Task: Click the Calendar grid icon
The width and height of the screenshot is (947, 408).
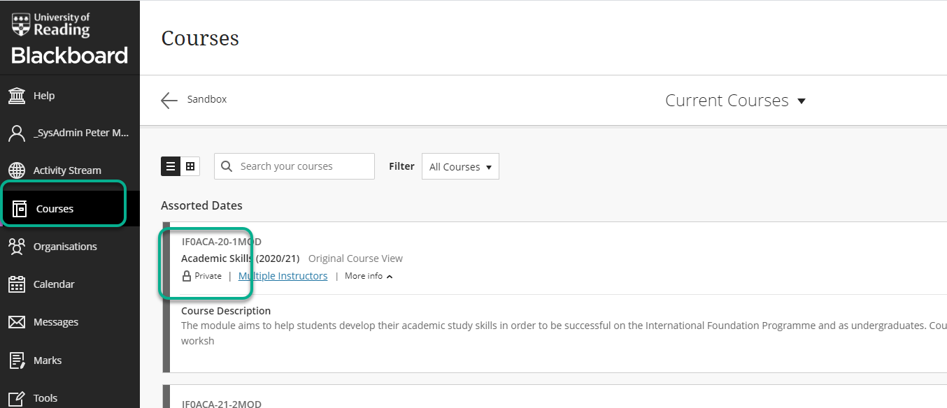Action: tap(17, 284)
